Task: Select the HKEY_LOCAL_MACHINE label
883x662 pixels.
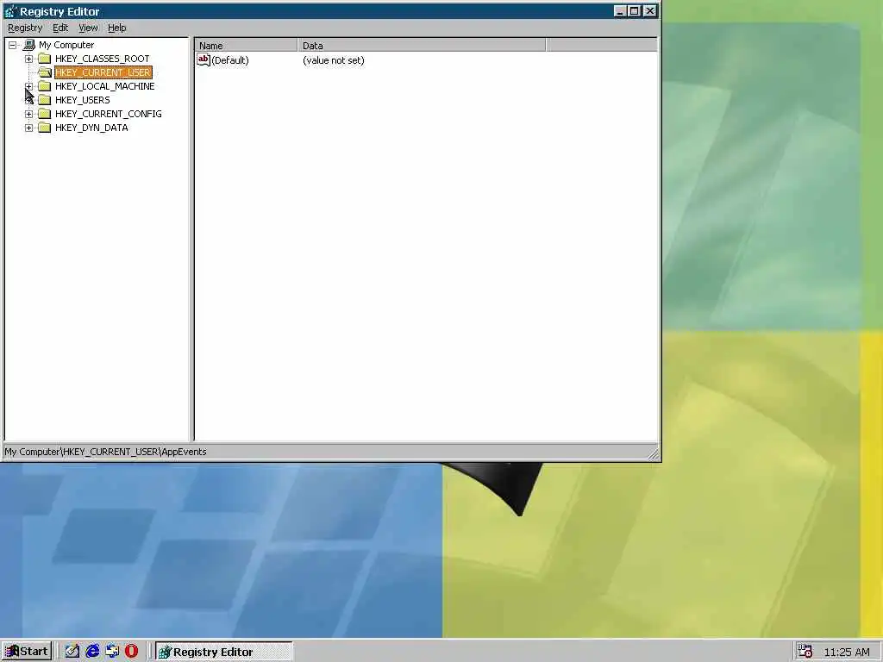Action: coord(104,86)
